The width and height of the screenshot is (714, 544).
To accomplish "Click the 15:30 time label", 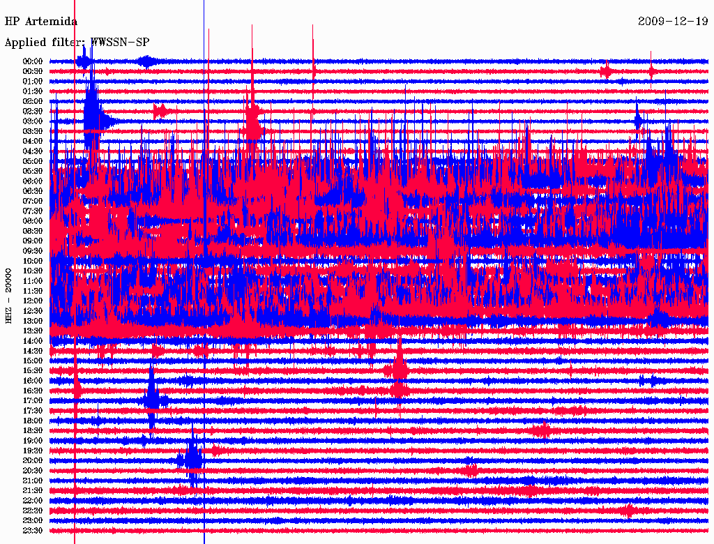I will [x=33, y=371].
